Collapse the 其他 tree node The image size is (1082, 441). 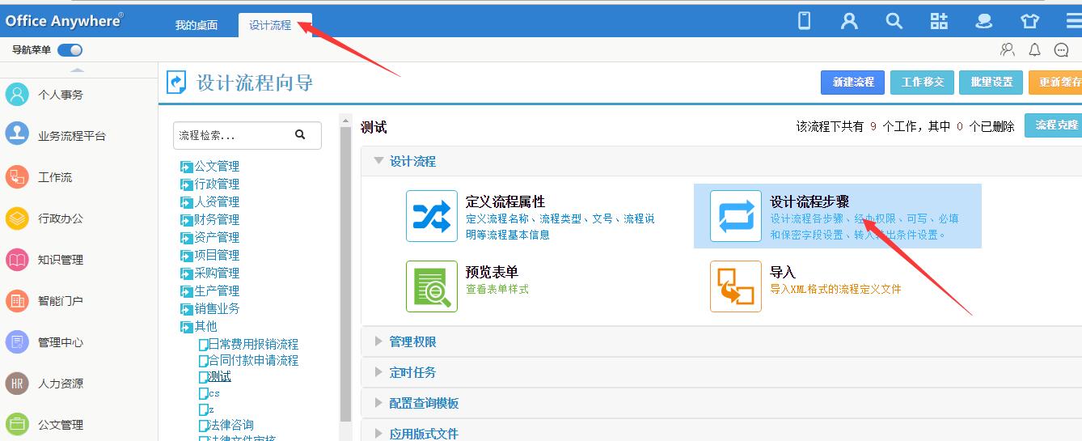[187, 327]
